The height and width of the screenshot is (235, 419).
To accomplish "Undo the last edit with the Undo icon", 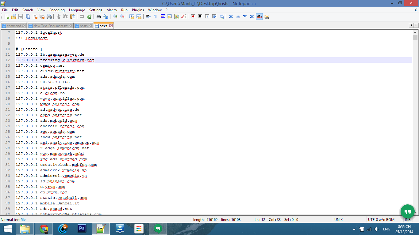I will (82, 17).
